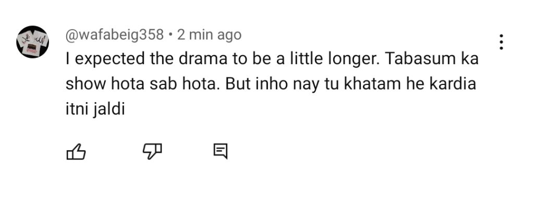
Task: Like the comment with thumbs-up icon
Action: point(76,152)
